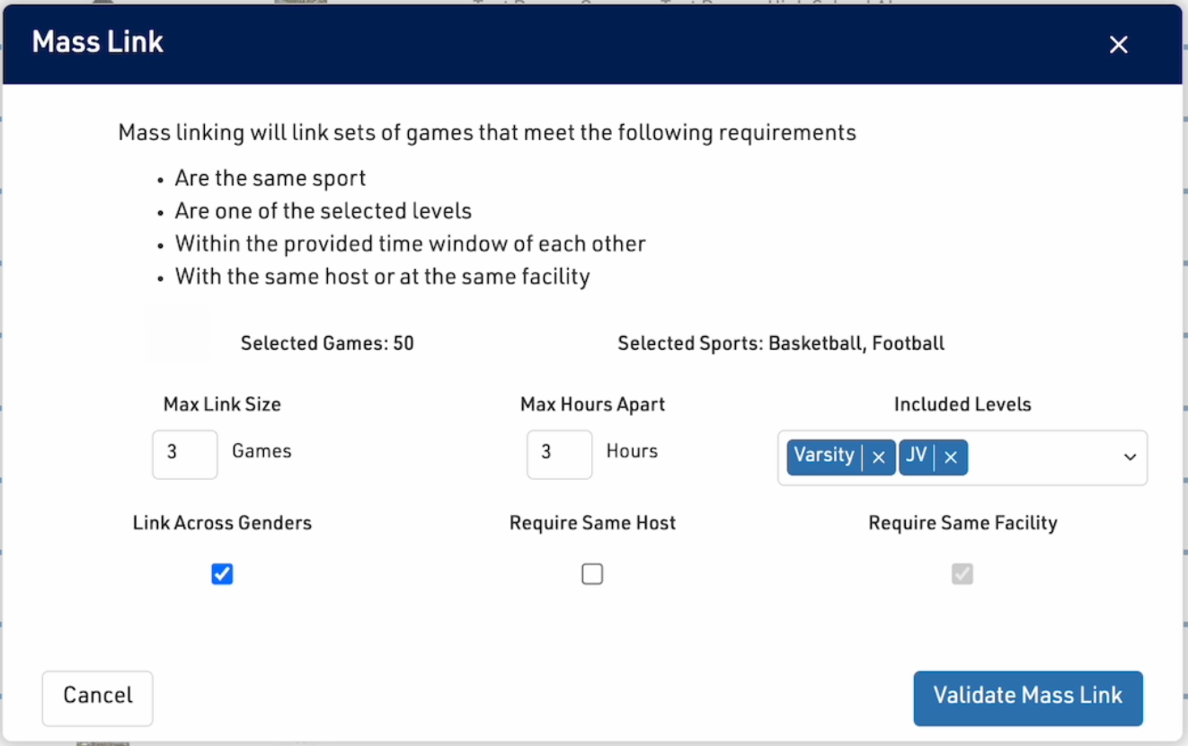Click the Selected Sports: Basketball, Football text
This screenshot has width=1188, height=746.
pyautogui.click(x=781, y=343)
